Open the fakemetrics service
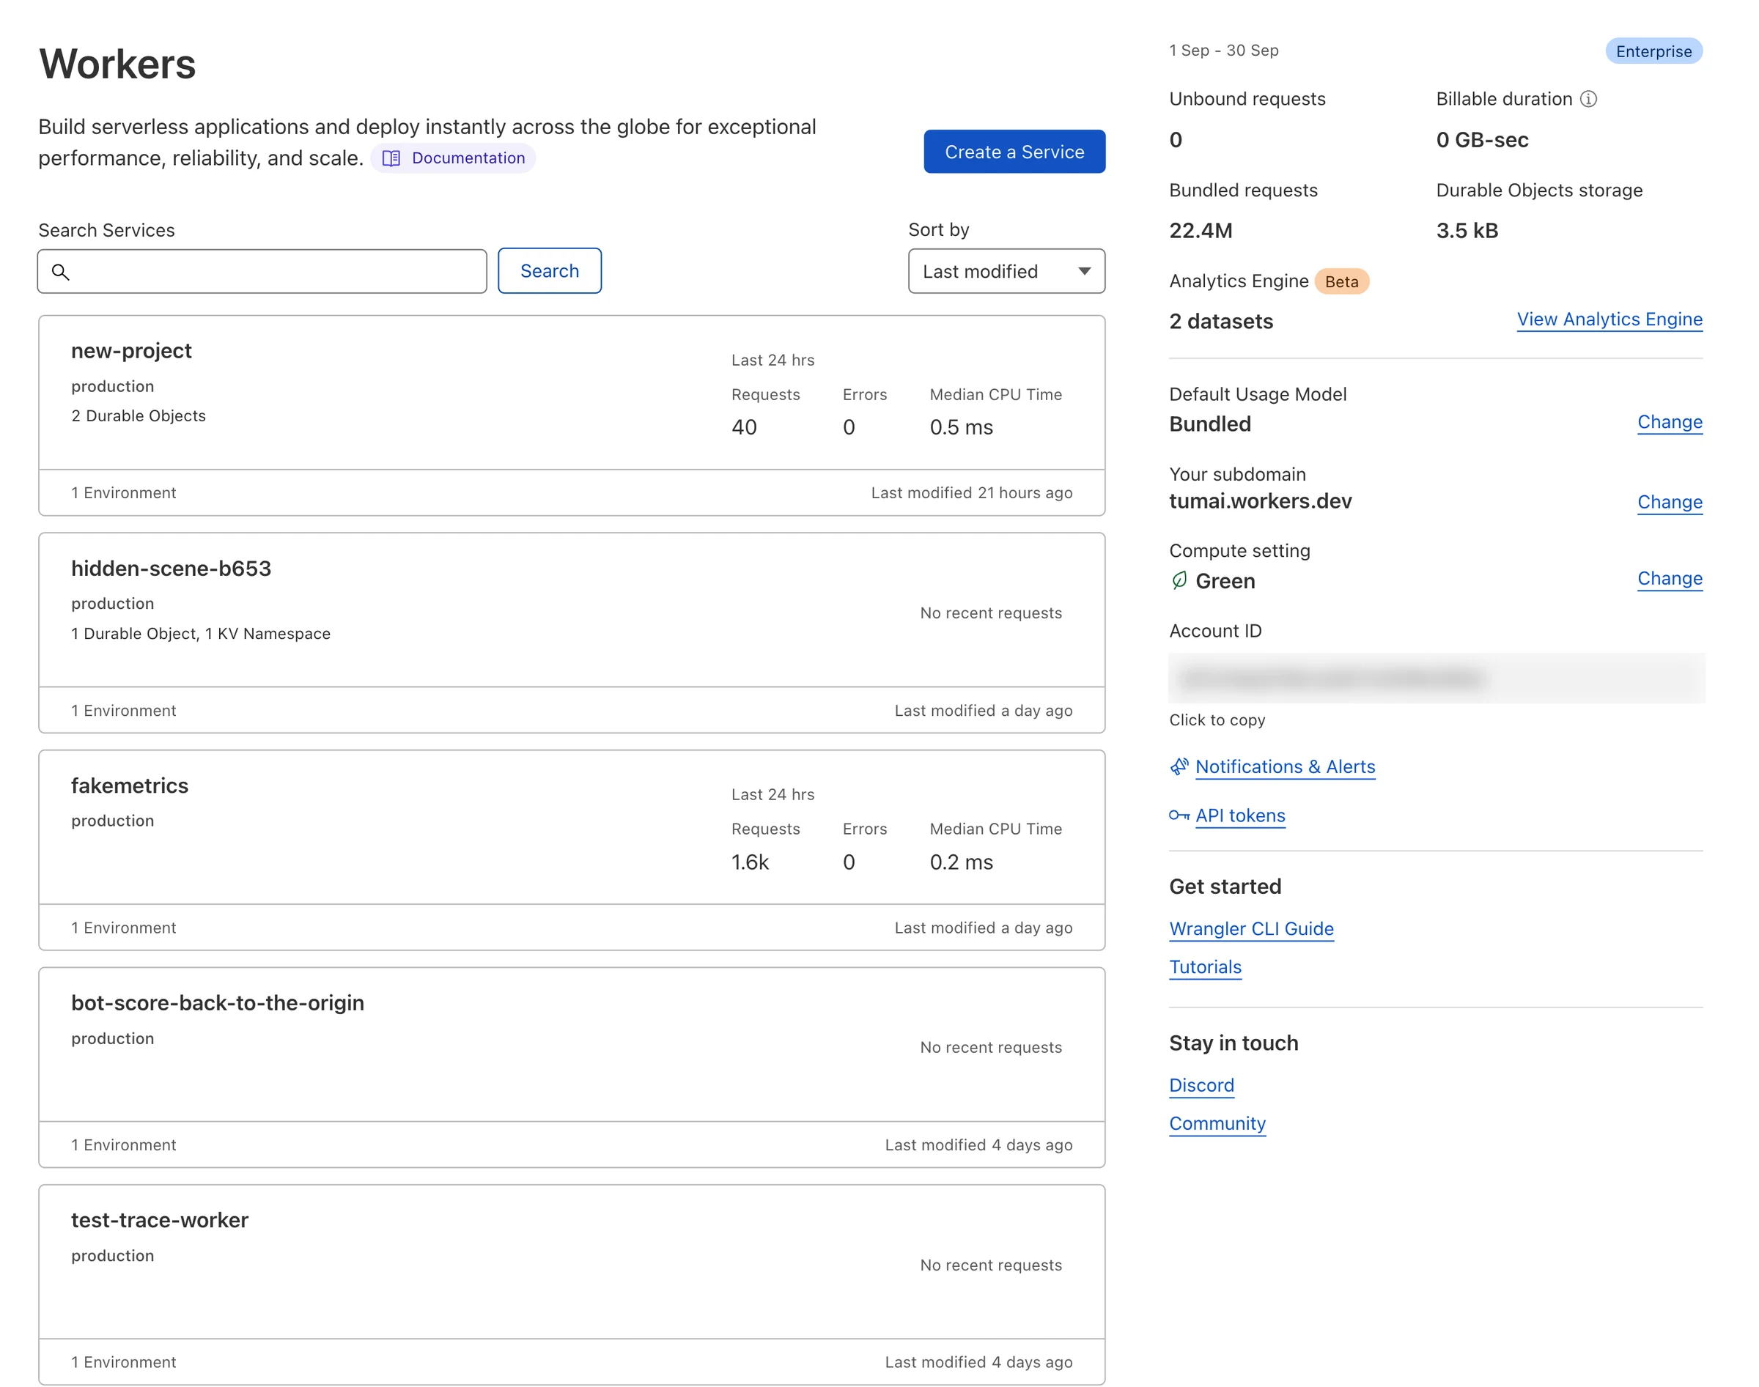This screenshot has width=1759, height=1387. pos(130,785)
